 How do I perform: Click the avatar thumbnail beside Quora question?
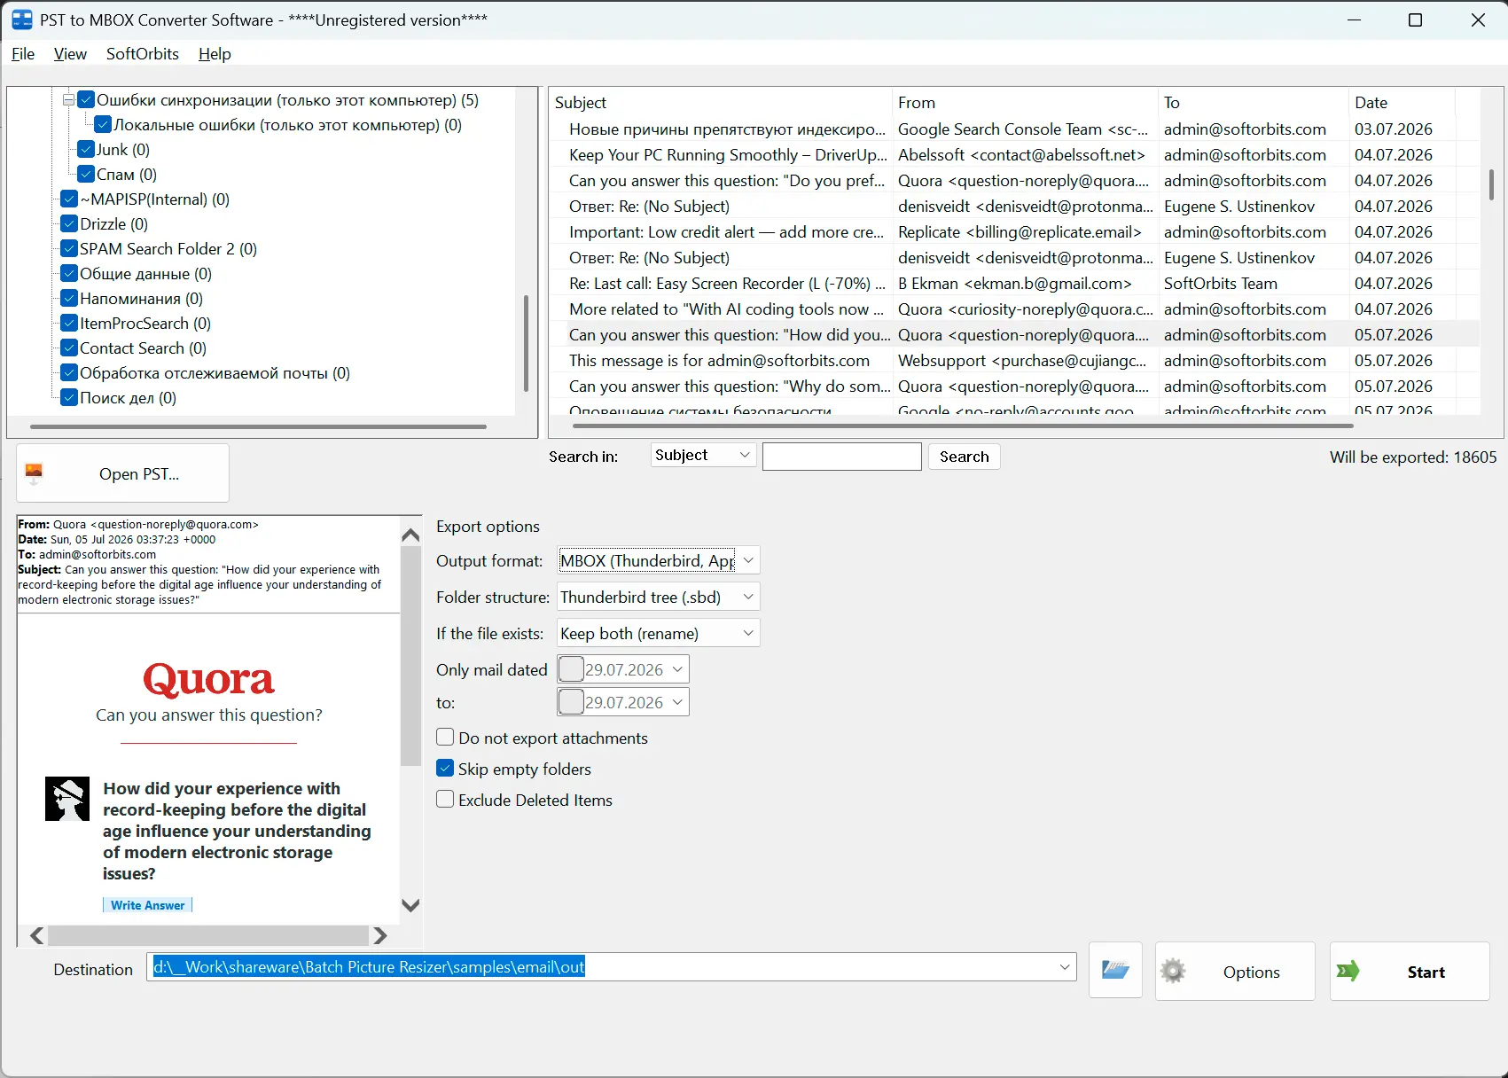pyautogui.click(x=67, y=799)
